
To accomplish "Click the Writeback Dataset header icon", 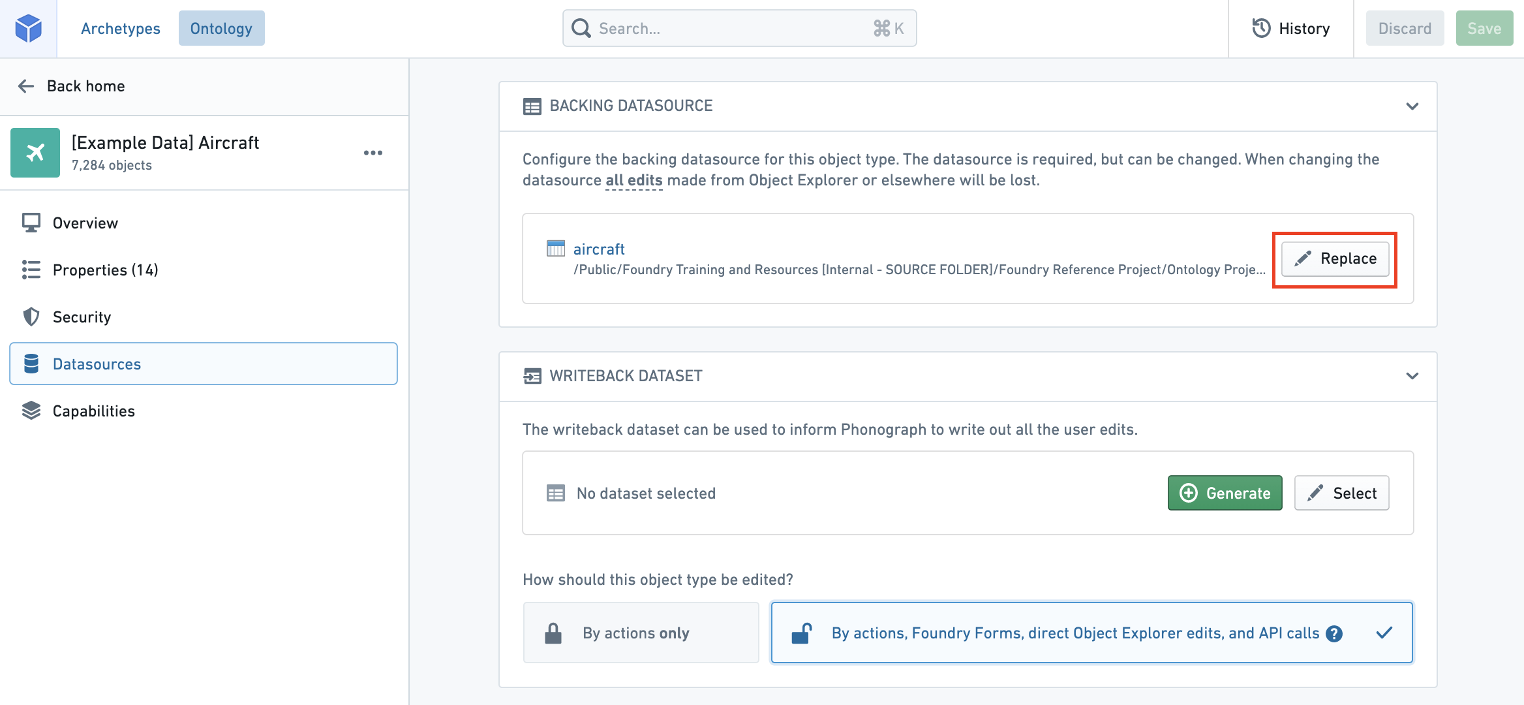I will [x=532, y=376].
